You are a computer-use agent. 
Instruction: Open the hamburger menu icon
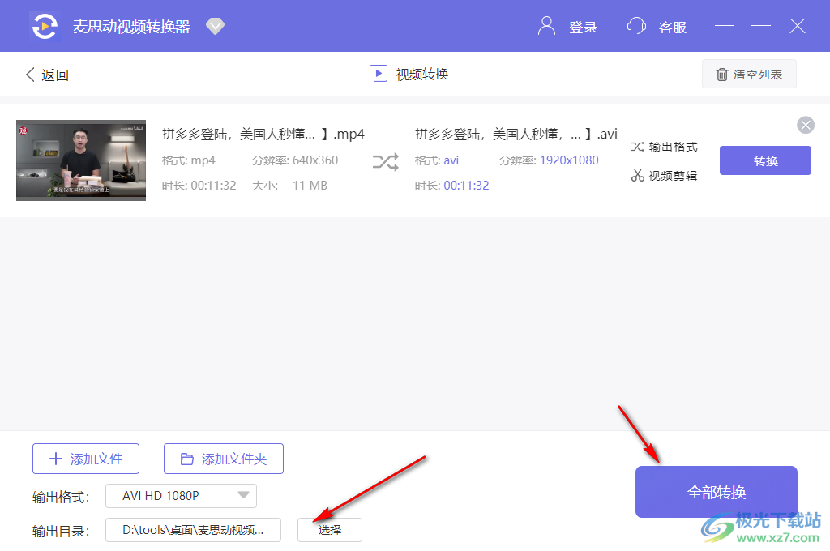[x=724, y=26]
